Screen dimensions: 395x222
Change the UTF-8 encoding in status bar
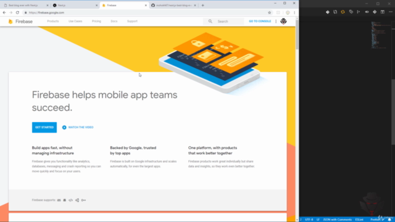coord(309,220)
